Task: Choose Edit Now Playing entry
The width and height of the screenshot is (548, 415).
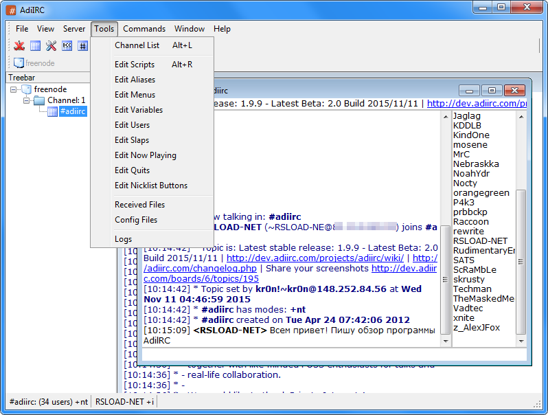Action: tap(152, 155)
